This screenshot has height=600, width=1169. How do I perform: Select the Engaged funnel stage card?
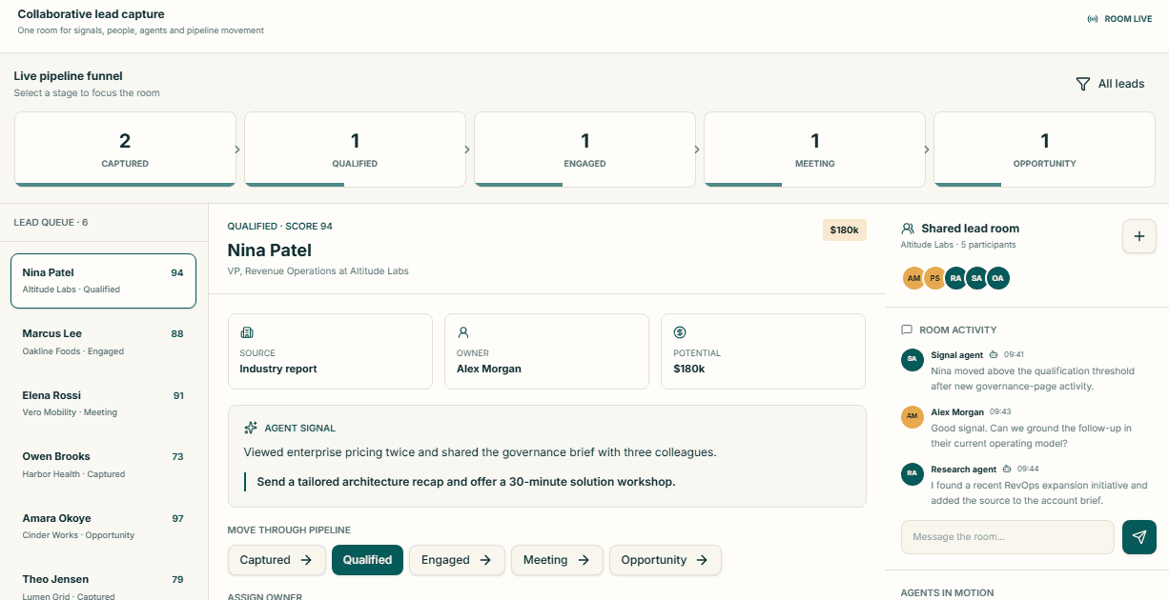584,149
